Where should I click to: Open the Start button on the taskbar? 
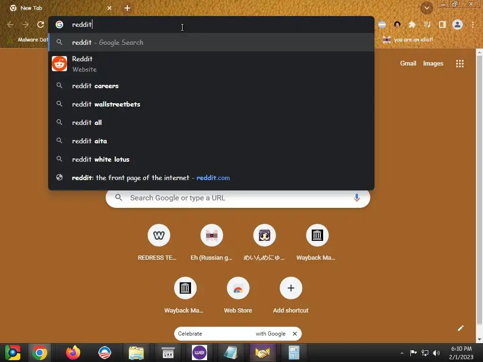click(13, 353)
